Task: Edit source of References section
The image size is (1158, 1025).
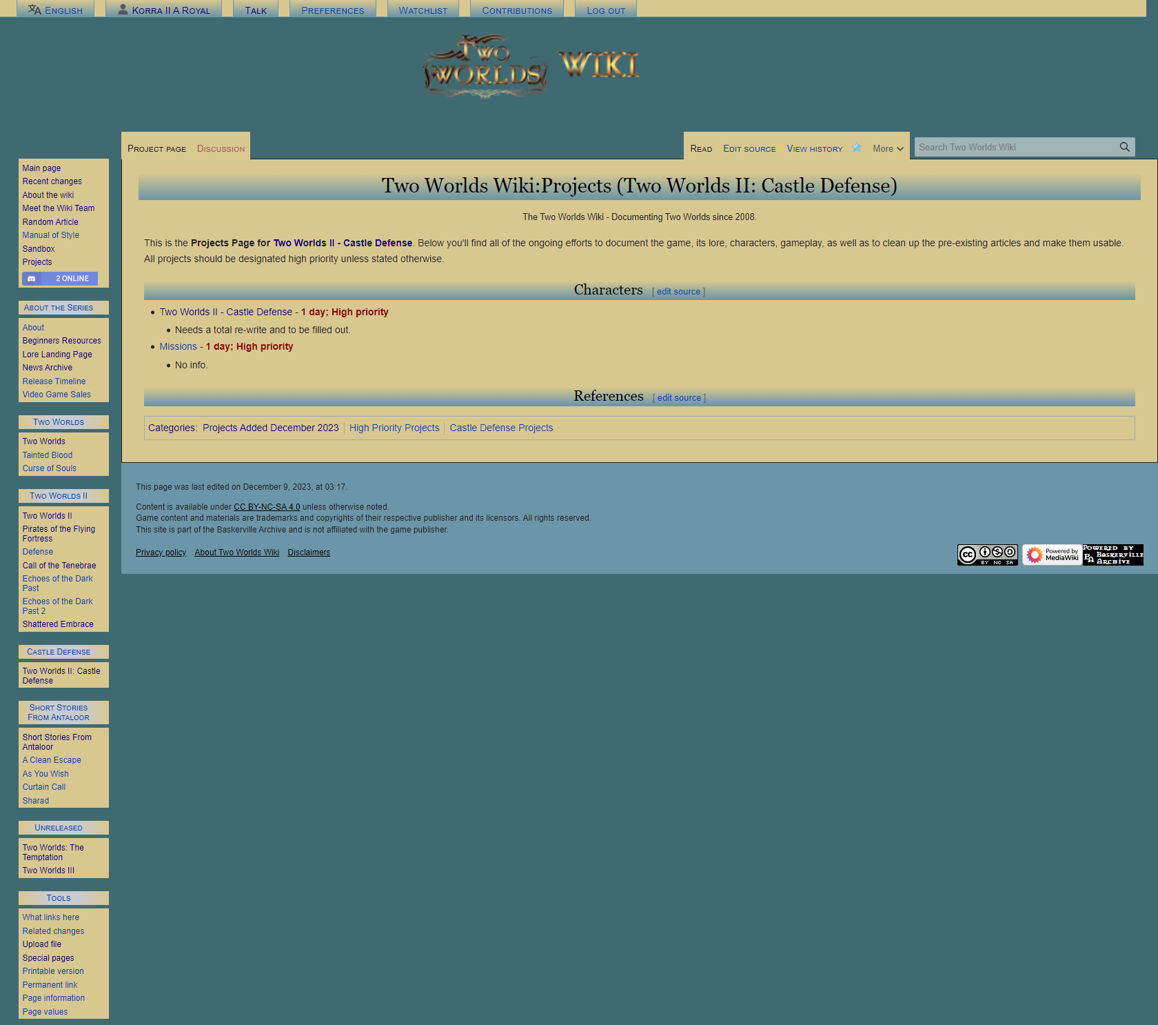Action: 679,398
